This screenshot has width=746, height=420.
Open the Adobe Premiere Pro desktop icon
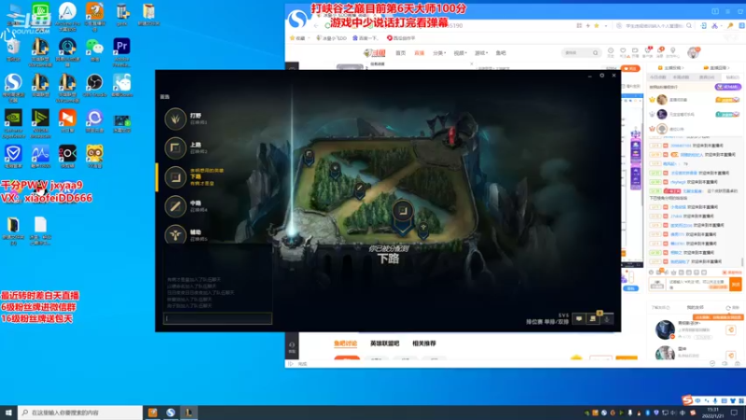coord(121,52)
